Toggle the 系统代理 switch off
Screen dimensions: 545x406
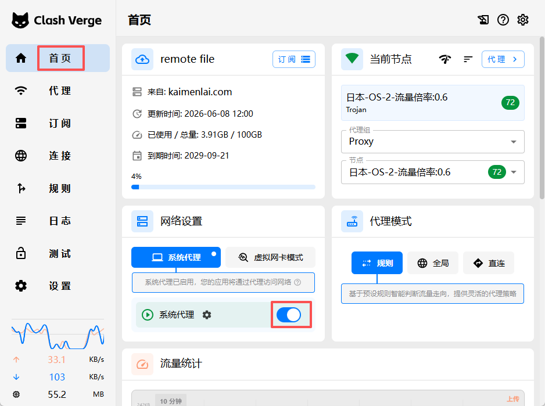click(x=289, y=315)
